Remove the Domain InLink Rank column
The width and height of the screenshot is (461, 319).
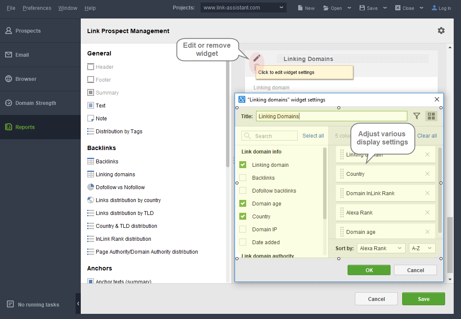point(427,193)
